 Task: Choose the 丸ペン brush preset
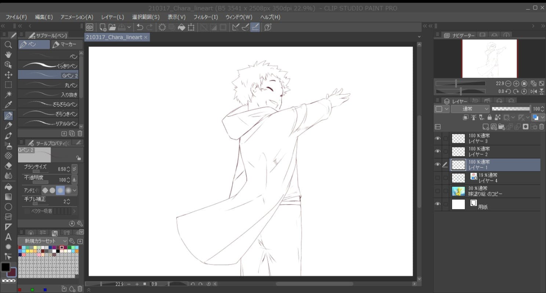tap(48, 85)
